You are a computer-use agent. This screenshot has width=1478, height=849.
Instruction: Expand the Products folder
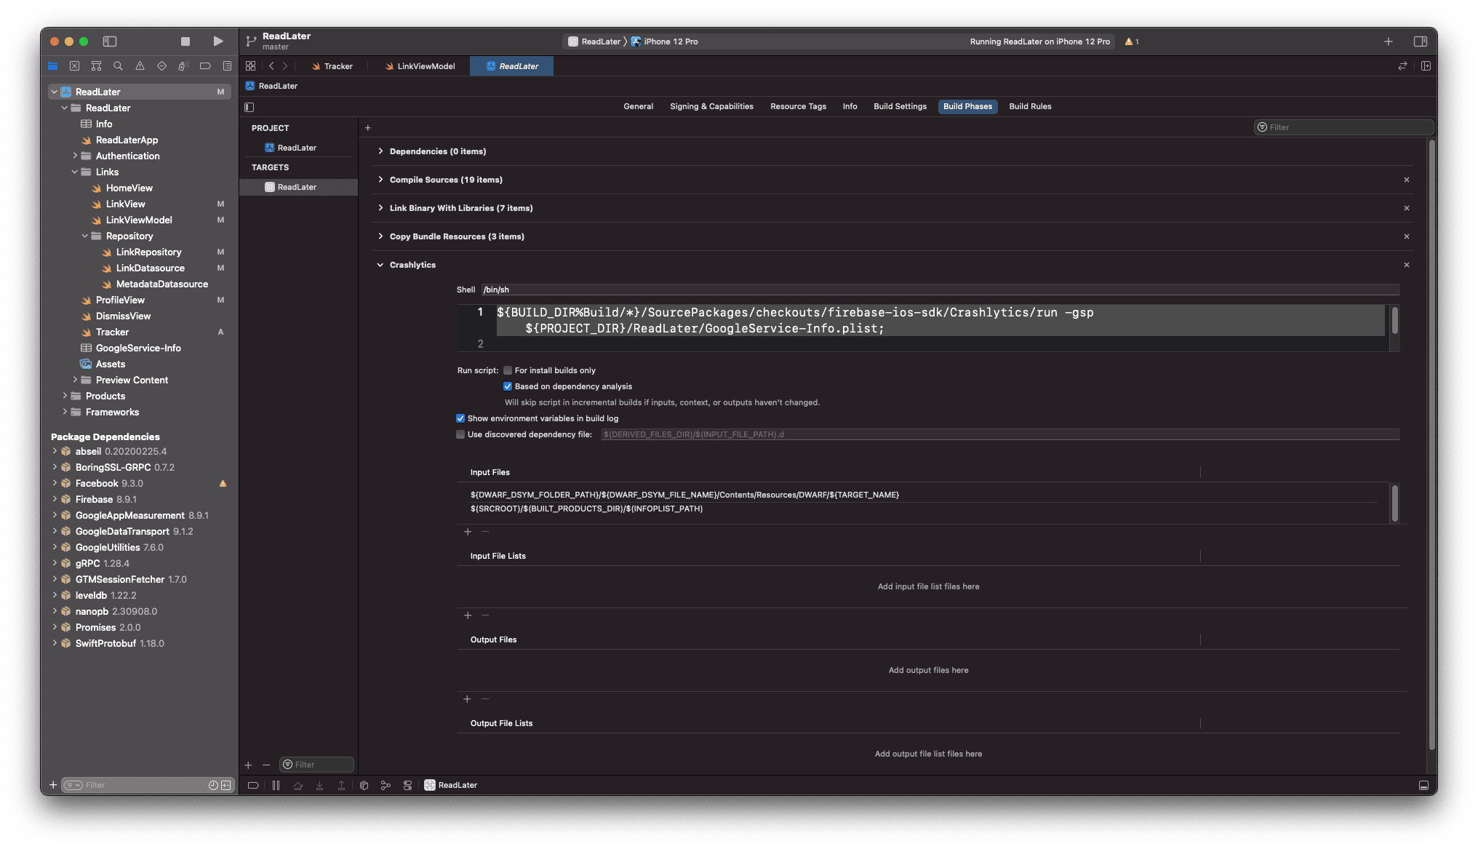[65, 396]
